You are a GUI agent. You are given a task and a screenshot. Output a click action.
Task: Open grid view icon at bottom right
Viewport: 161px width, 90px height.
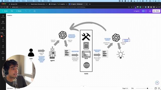155,88
